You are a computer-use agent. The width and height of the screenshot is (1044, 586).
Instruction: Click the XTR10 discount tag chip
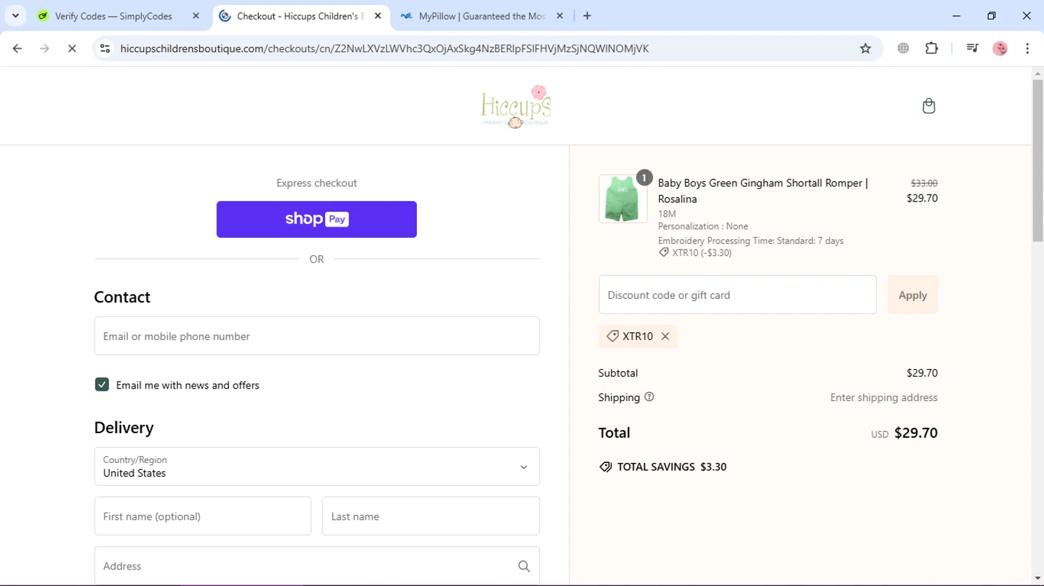638,336
